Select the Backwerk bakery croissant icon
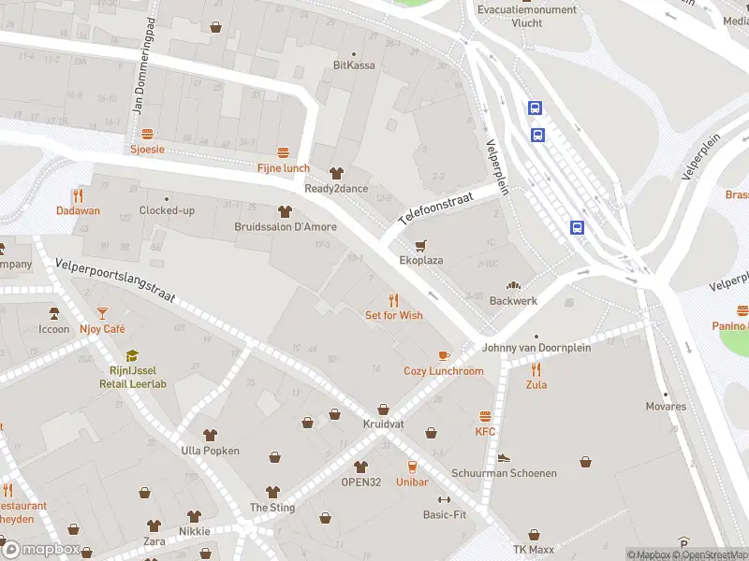The image size is (749, 561). [x=513, y=286]
